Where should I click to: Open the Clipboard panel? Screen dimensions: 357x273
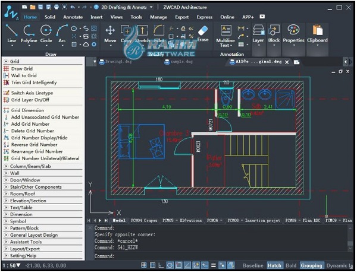(x=317, y=33)
